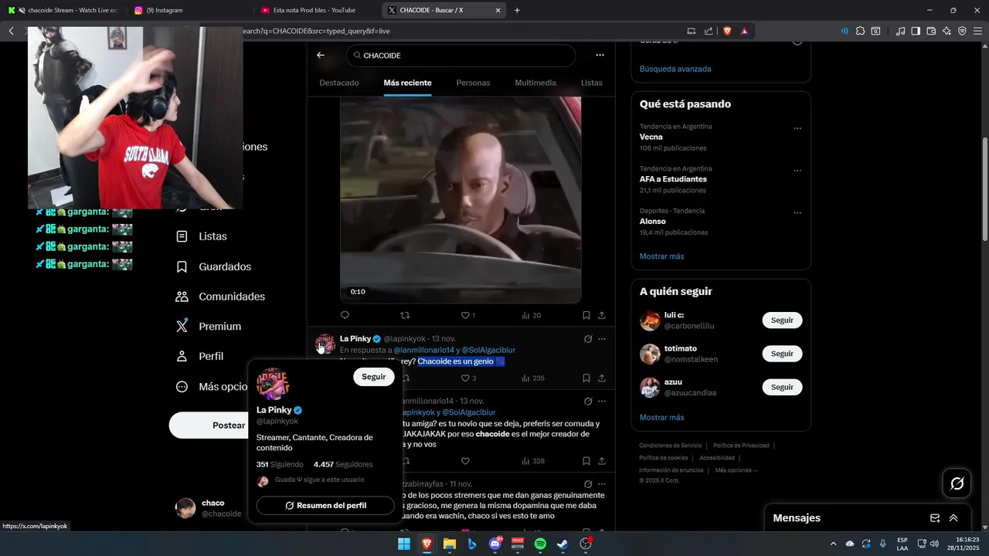This screenshot has width=989, height=556.
Task: Click Brave Rewards triangle icon
Action: (744, 31)
